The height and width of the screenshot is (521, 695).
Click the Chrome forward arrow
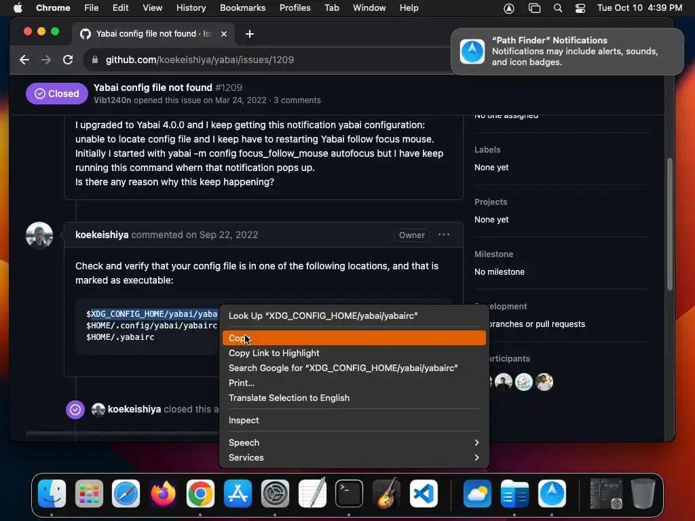[x=46, y=60]
